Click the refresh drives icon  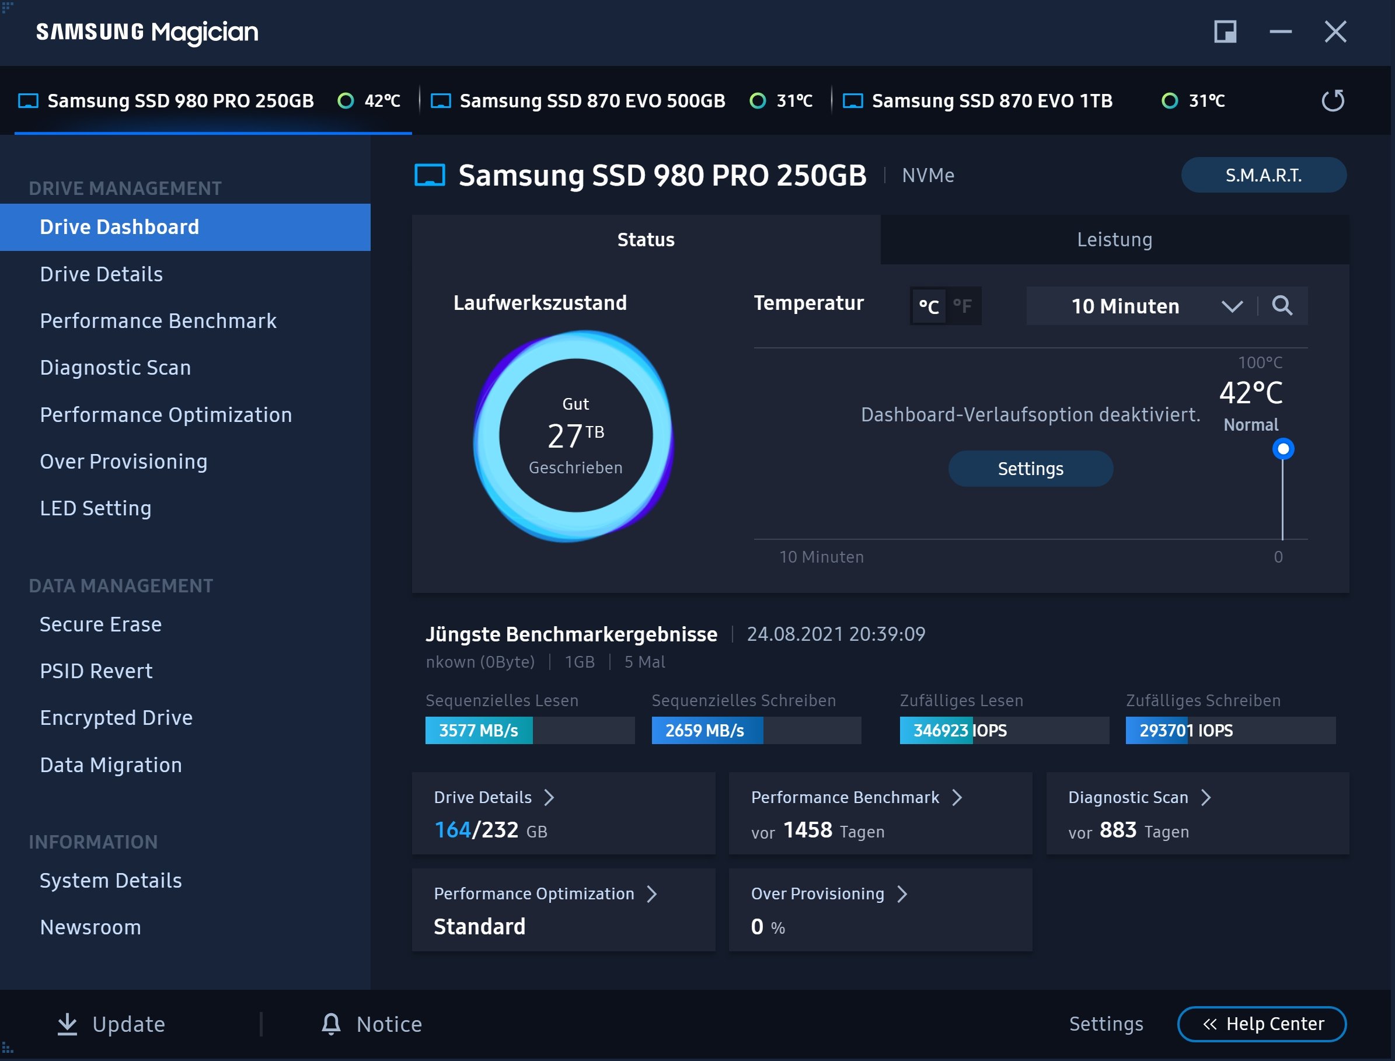(1333, 100)
